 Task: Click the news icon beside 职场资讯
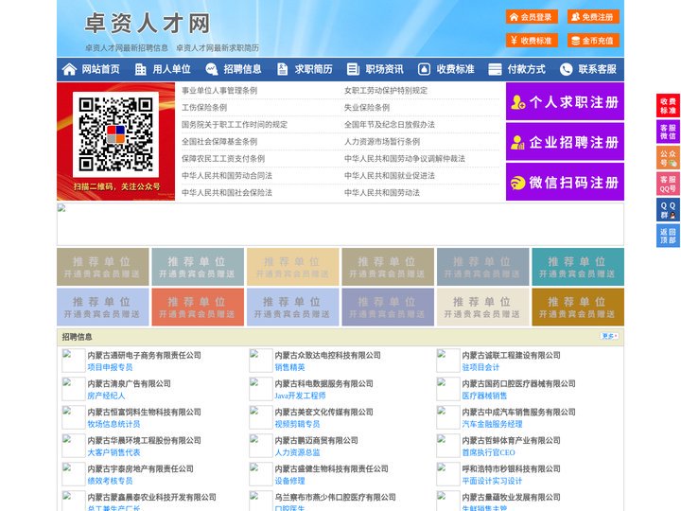point(353,69)
